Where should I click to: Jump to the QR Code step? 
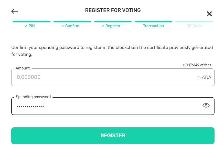[x=194, y=26]
